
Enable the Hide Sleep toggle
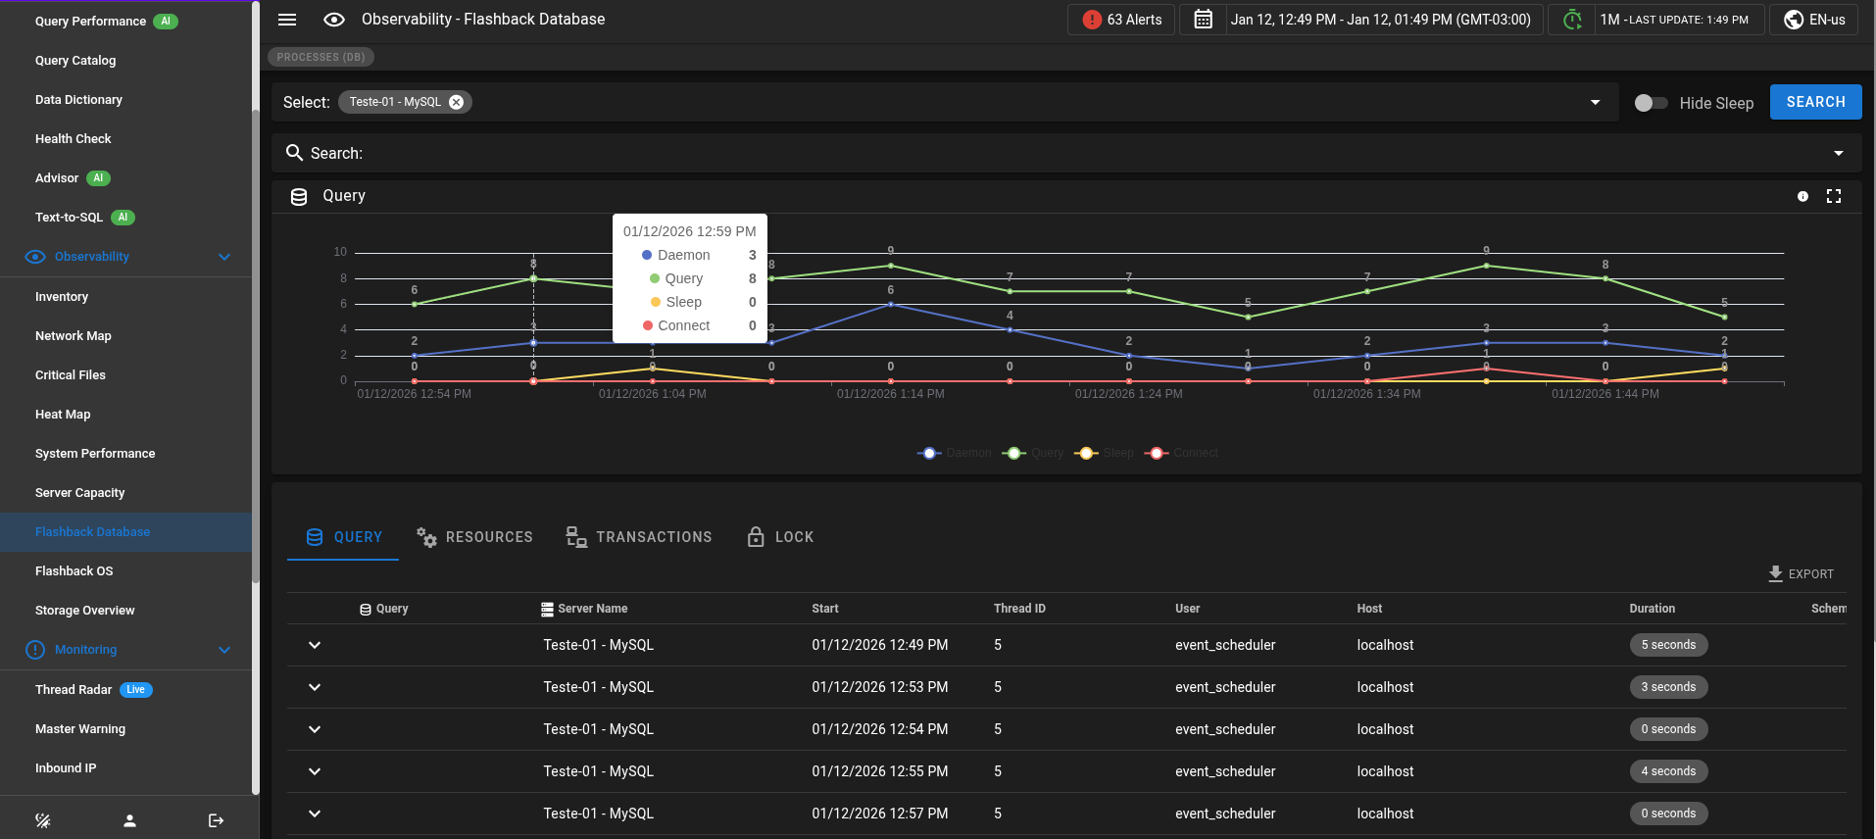(x=1651, y=103)
